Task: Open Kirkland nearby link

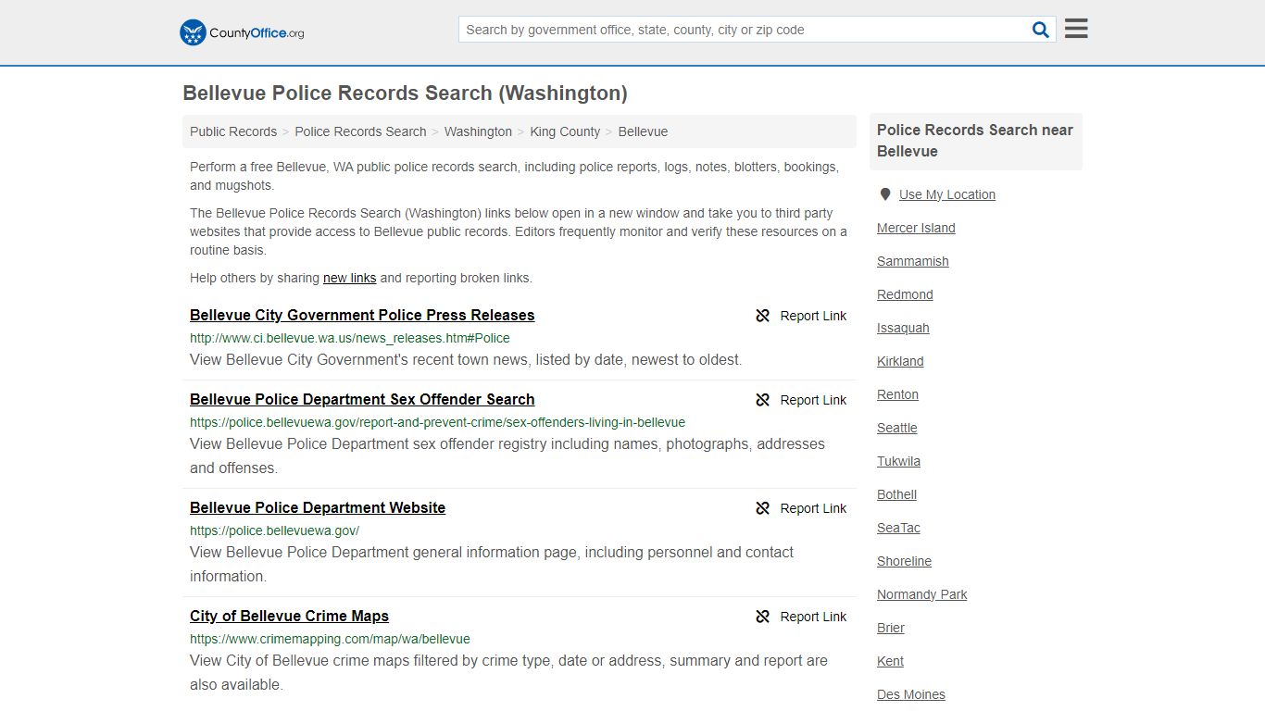Action: [x=900, y=361]
